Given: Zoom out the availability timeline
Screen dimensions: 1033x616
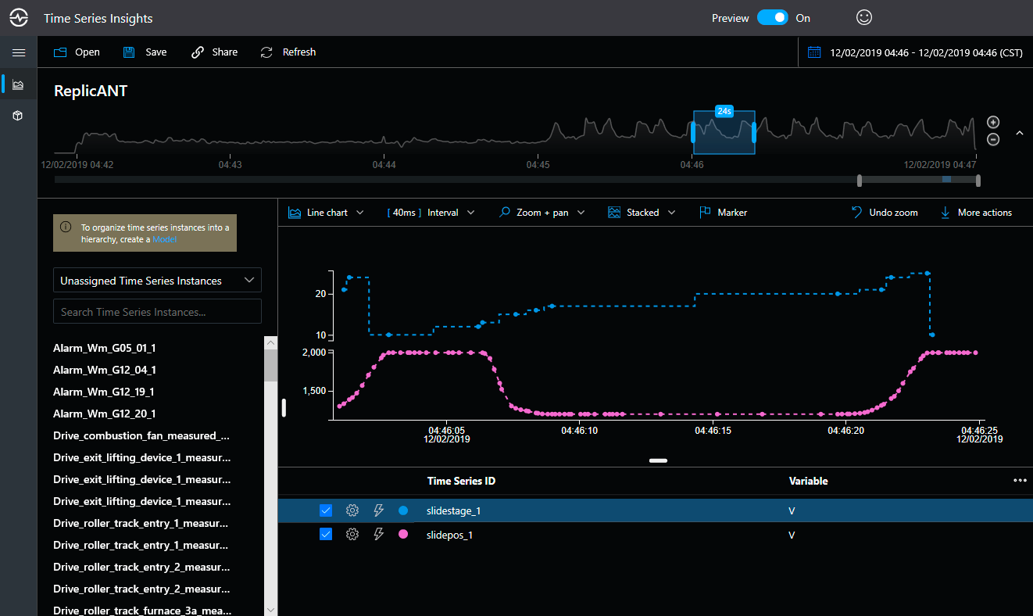Looking at the screenshot, I should (993, 139).
